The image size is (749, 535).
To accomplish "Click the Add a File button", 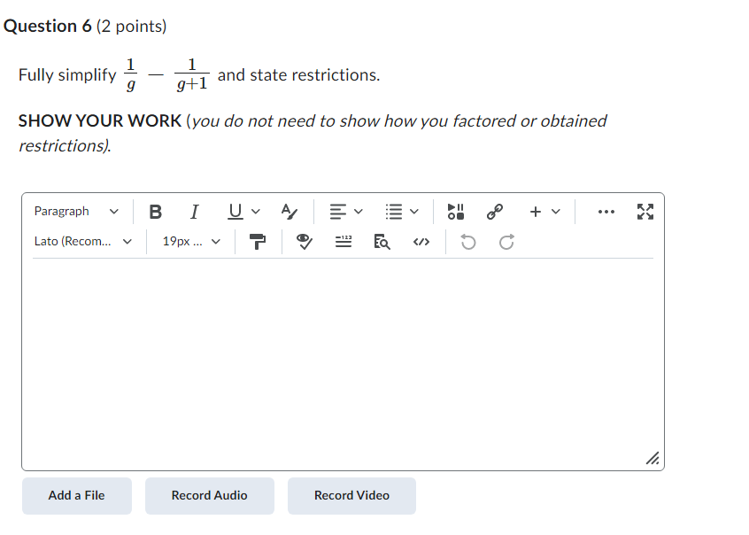I will [77, 496].
